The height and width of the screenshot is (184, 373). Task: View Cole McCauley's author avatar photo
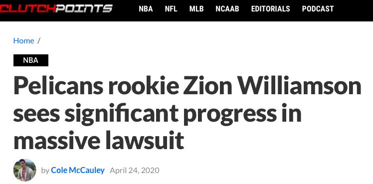pos(25,170)
